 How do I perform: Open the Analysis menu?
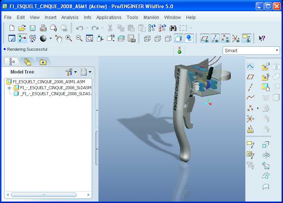(70, 17)
